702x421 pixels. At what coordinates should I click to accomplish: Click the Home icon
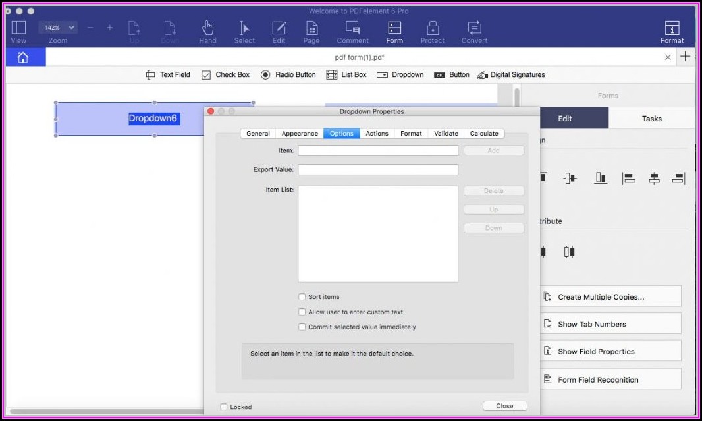22,57
